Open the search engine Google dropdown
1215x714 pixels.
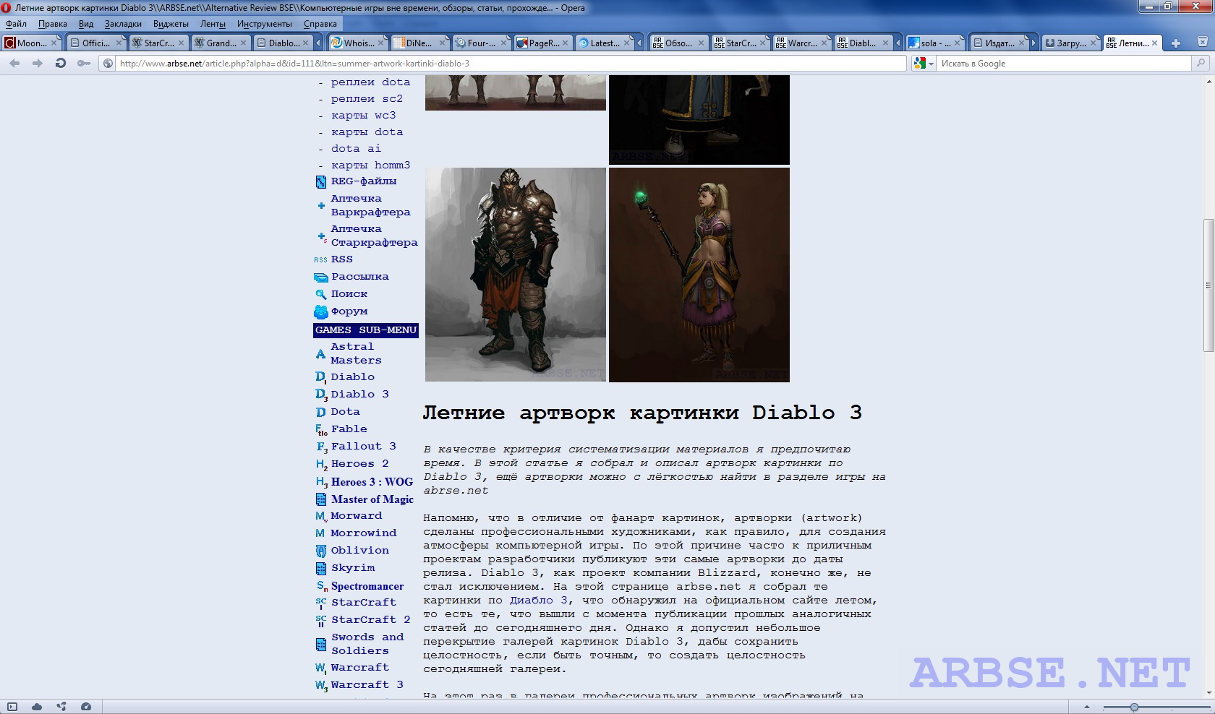pyautogui.click(x=924, y=64)
